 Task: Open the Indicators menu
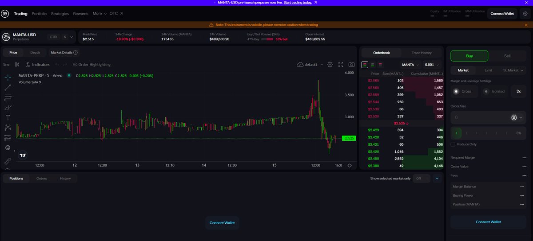click(38, 65)
